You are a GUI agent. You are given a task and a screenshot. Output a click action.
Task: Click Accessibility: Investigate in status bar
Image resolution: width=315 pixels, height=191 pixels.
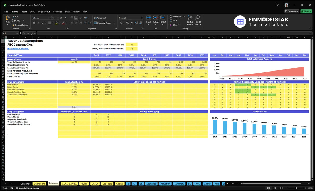27,188
